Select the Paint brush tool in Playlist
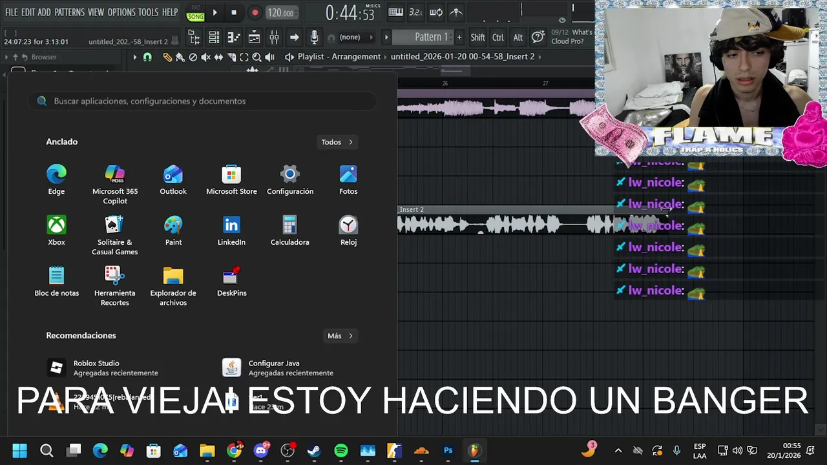The width and height of the screenshot is (827, 465). coord(180,57)
